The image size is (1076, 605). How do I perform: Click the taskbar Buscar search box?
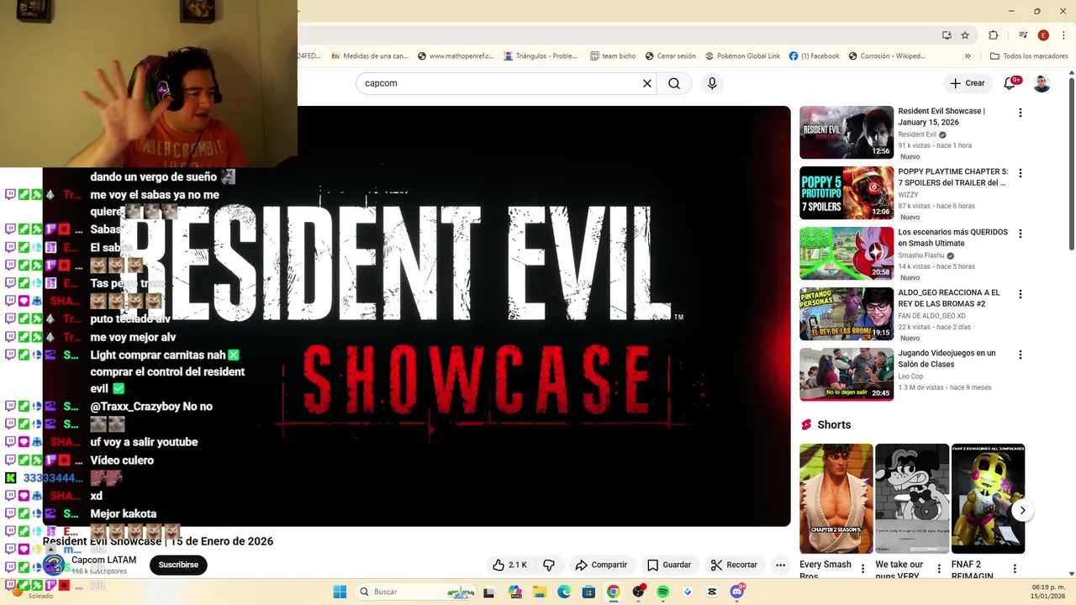pos(416,592)
